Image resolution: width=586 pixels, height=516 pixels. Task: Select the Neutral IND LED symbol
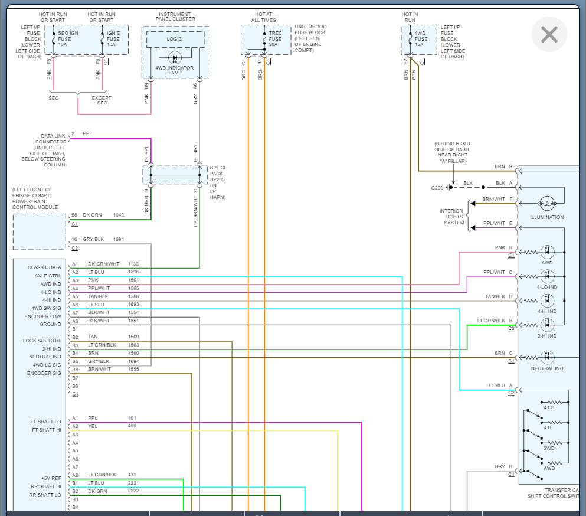[x=547, y=357]
